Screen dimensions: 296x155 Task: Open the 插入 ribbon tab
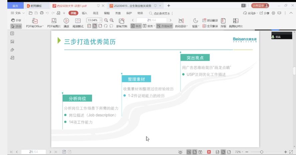tap(84, 13)
